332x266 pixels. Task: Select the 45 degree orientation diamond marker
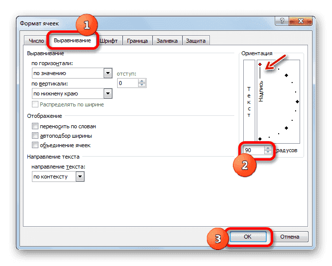[286, 76]
